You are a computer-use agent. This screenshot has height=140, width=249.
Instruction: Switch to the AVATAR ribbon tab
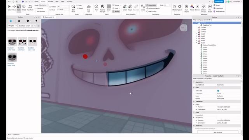pos(50,2)
